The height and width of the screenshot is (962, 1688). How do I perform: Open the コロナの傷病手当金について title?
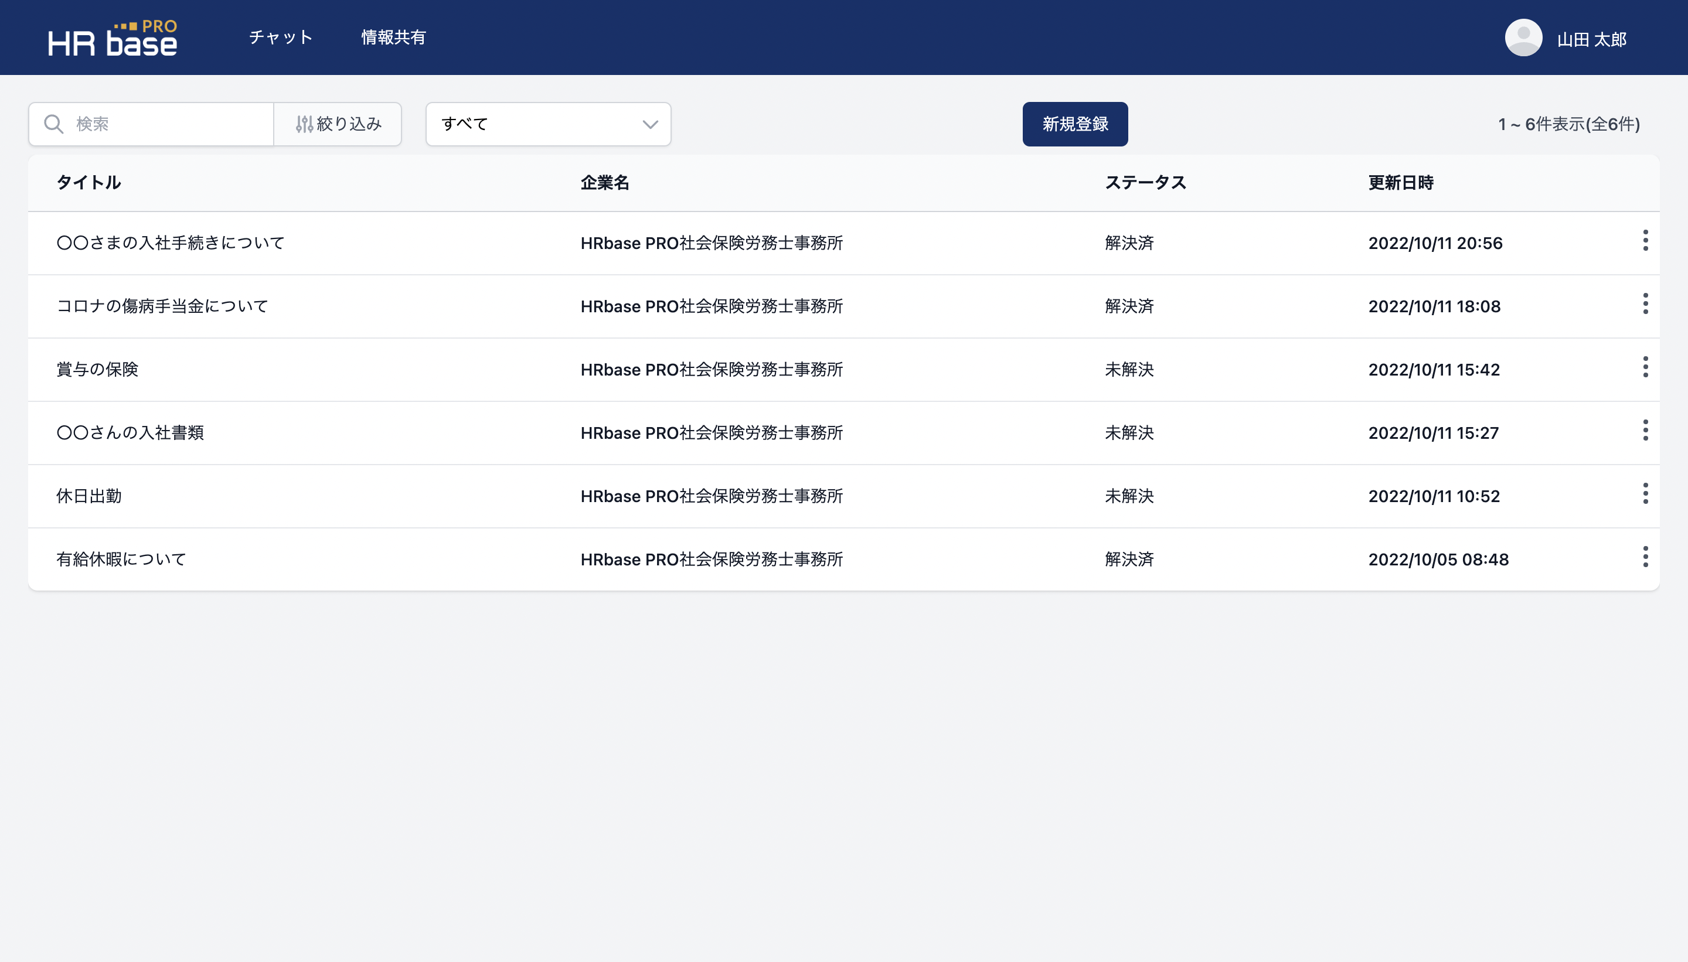[162, 306]
